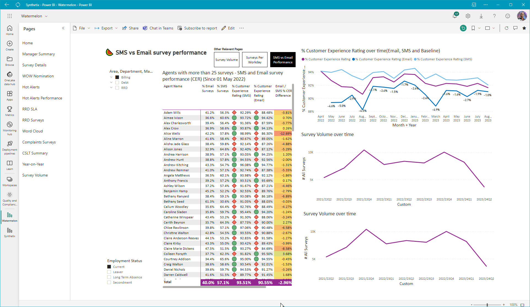Refresh visuals with refresh icon
The image size is (530, 307).
(507, 28)
